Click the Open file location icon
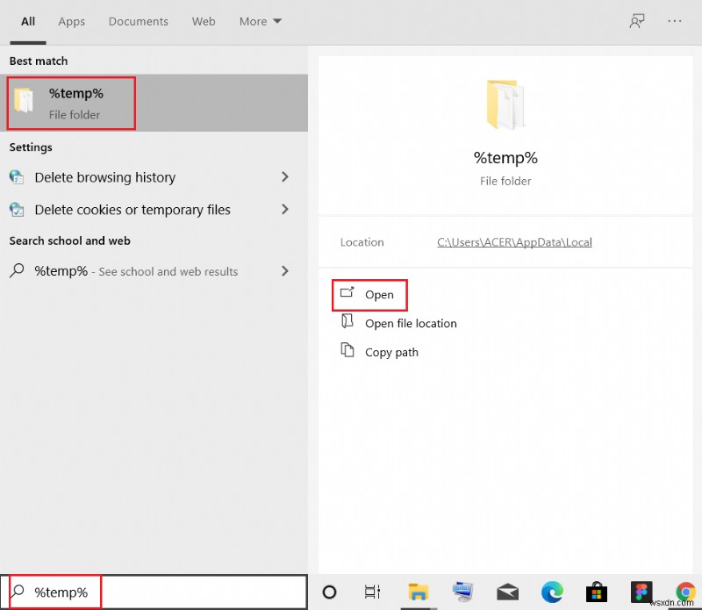Image resolution: width=702 pixels, height=610 pixels. [x=347, y=320]
